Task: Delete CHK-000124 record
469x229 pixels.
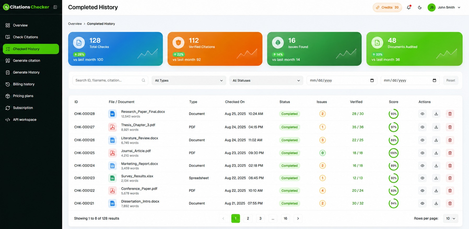Action: pyautogui.click(x=450, y=165)
